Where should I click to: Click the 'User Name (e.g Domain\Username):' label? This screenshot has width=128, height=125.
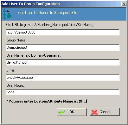34,55
